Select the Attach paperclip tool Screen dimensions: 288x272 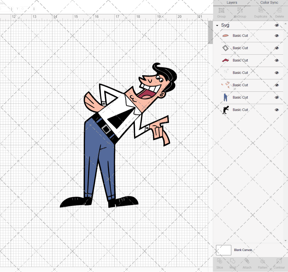(247, 261)
